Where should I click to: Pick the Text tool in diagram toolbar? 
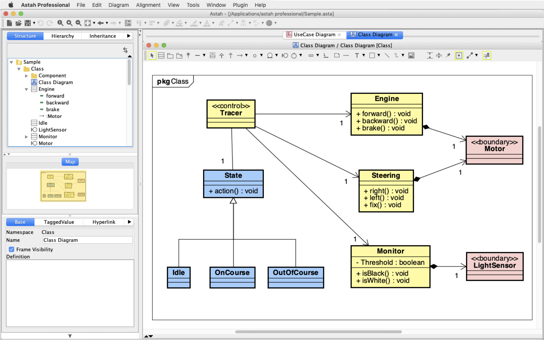pos(357,55)
